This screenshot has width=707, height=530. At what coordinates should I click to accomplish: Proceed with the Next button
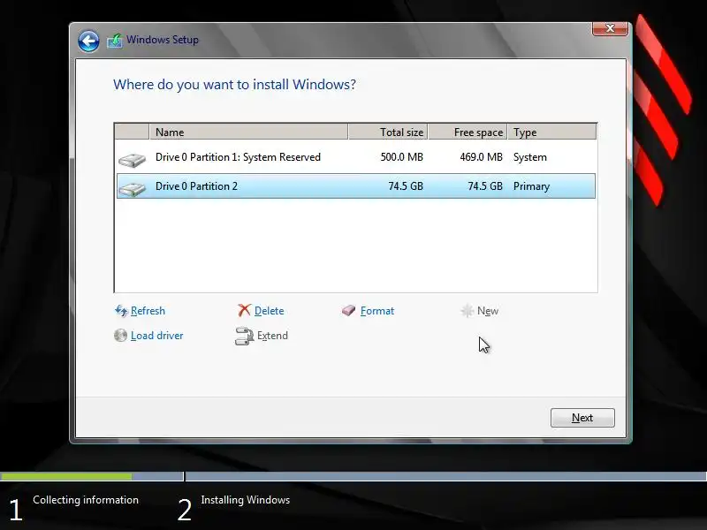pyautogui.click(x=582, y=418)
